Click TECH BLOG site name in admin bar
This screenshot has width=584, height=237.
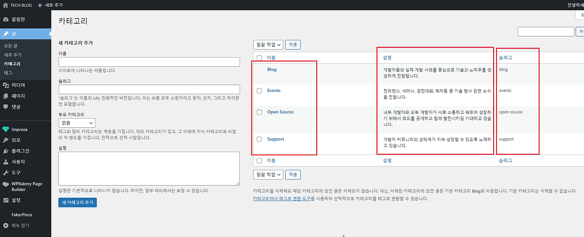[x=21, y=5]
